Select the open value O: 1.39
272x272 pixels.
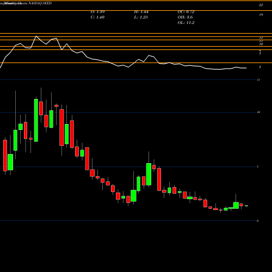point(97,12)
